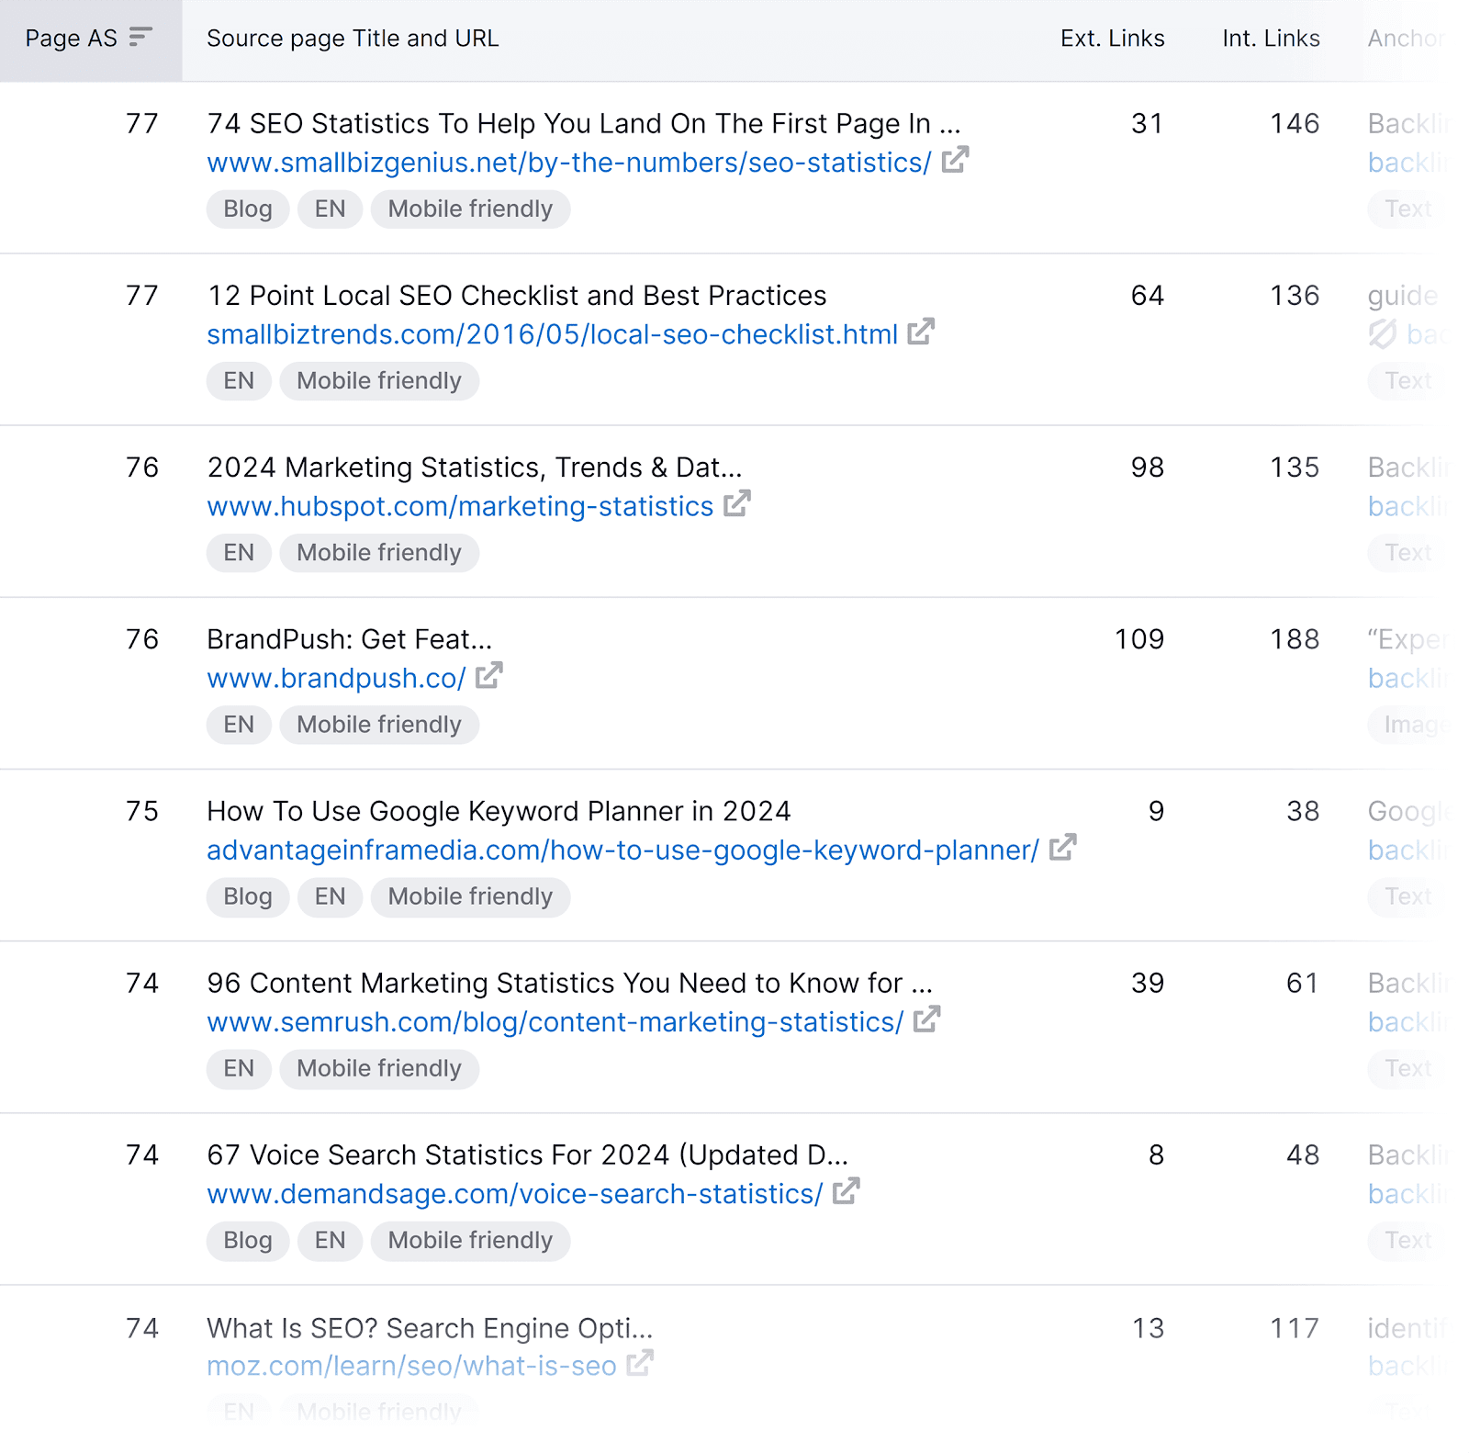
Task: Open external link icon for brandpush URL
Action: click(489, 675)
